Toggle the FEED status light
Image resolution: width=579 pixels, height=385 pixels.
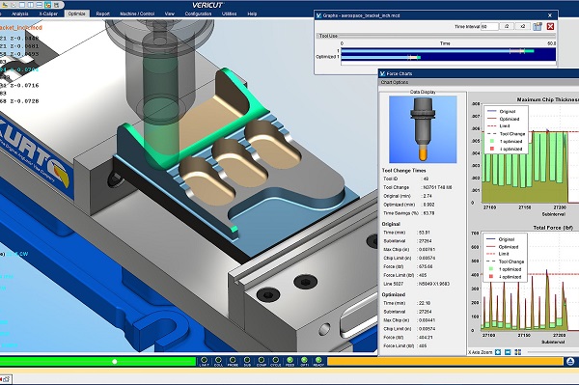pos(289,360)
